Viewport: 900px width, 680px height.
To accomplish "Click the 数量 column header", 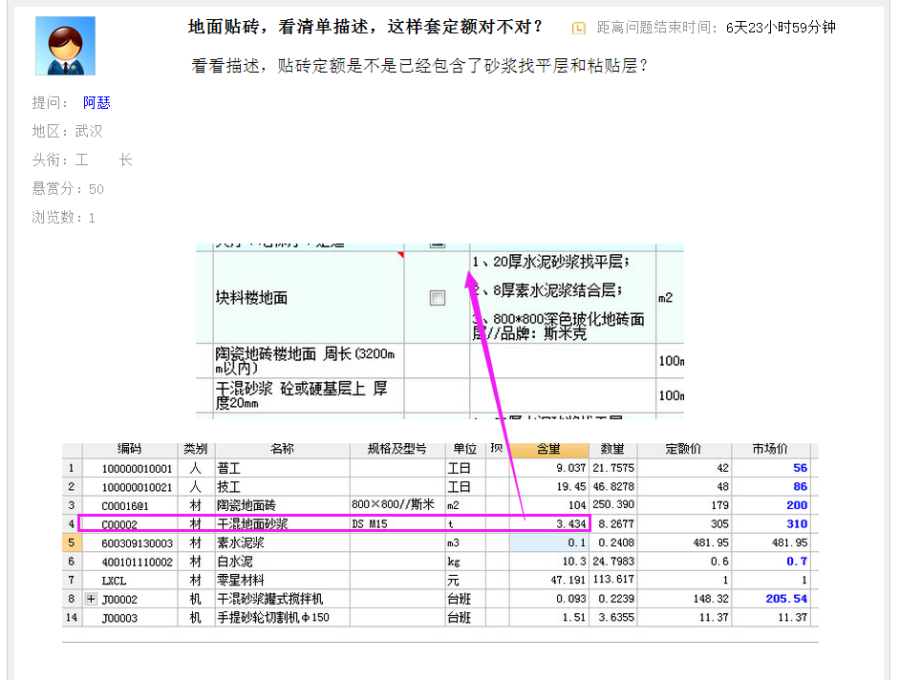I will click(x=612, y=449).
